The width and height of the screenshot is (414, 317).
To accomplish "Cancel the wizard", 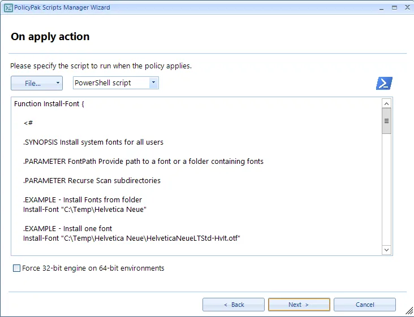I will [x=365, y=305].
